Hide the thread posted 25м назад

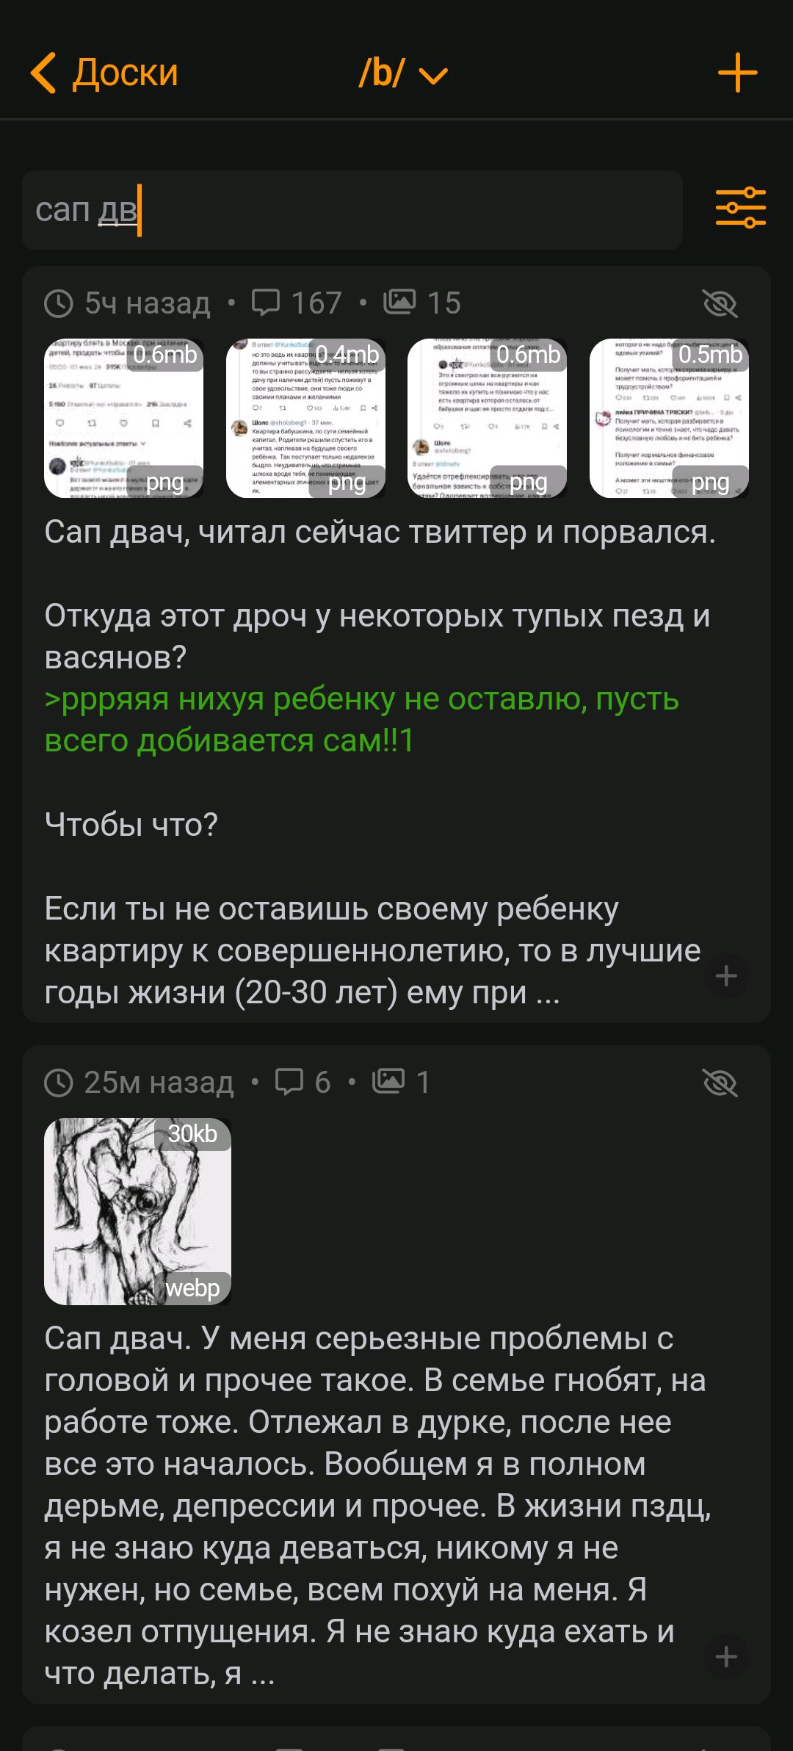tap(720, 1082)
